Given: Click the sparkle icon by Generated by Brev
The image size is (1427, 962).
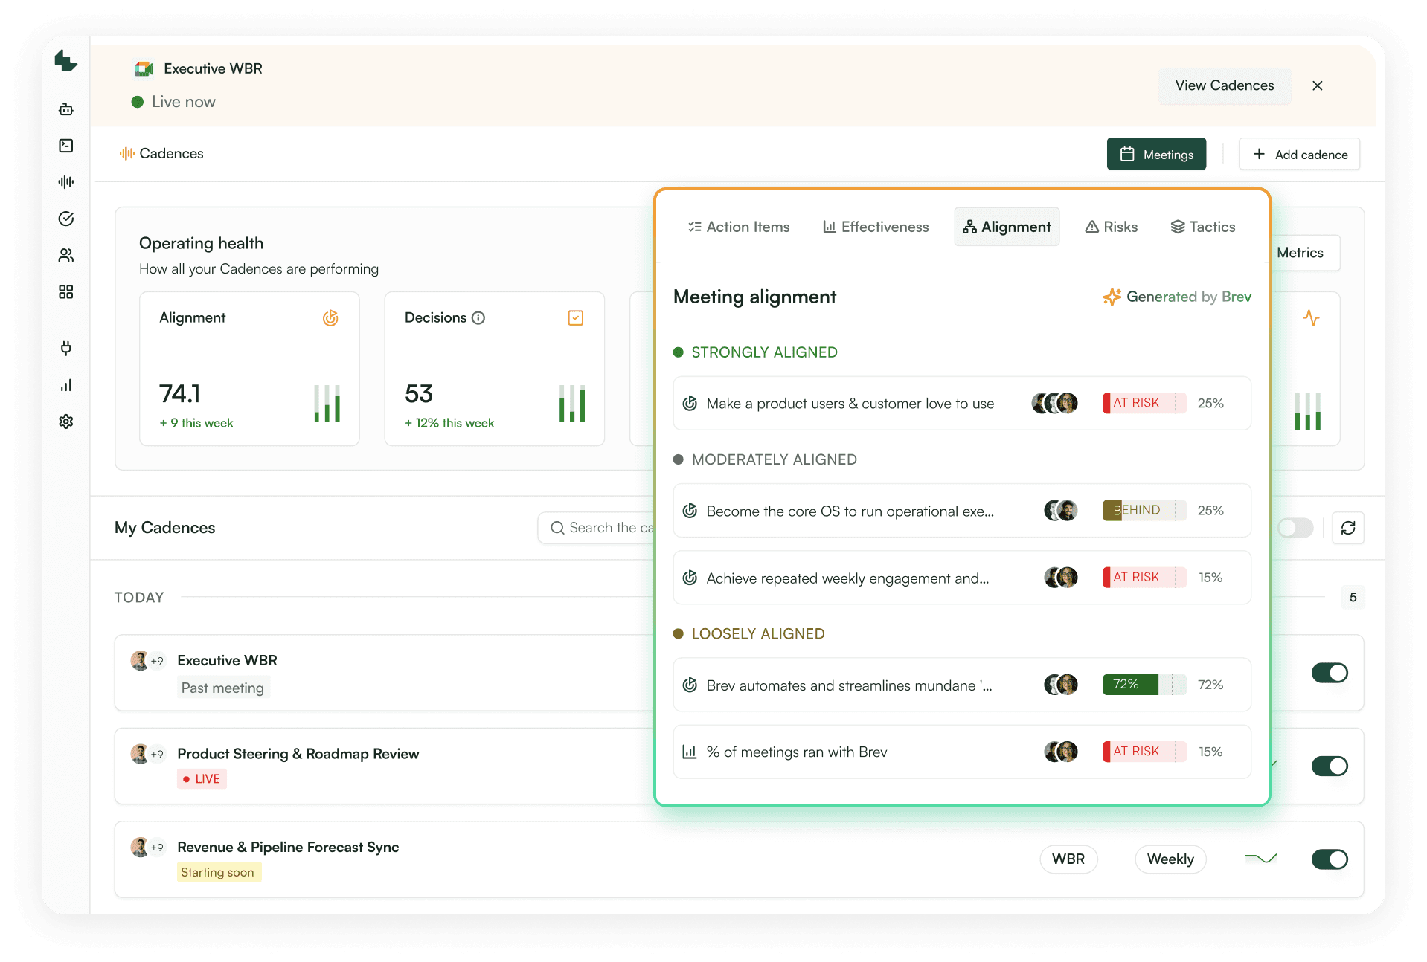Looking at the screenshot, I should [x=1112, y=297].
